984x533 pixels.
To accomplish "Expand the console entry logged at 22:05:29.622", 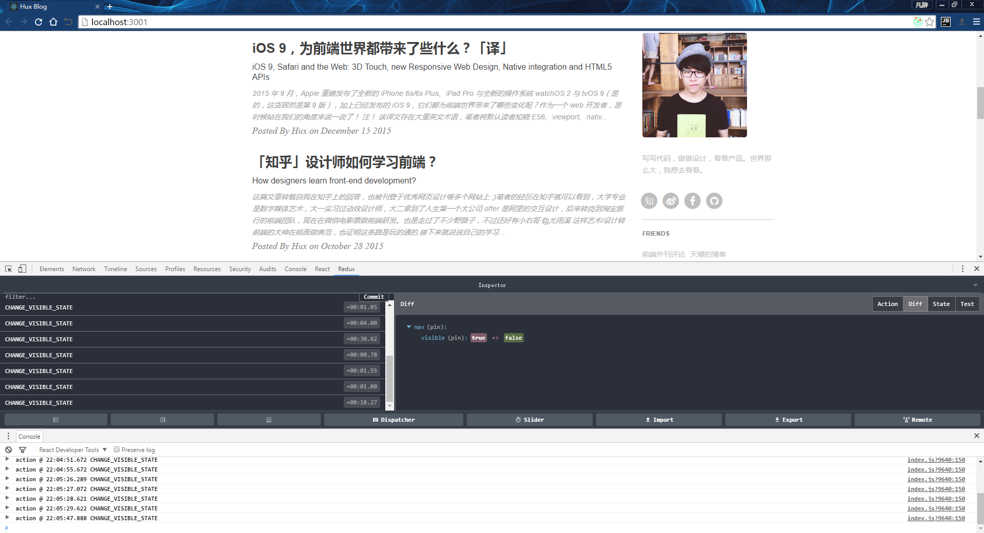I will click(x=7, y=508).
